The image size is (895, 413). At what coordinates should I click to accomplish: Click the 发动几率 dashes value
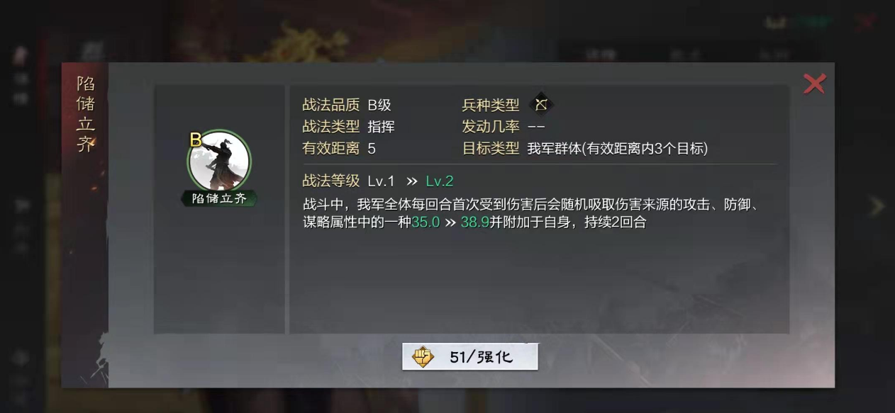click(x=537, y=127)
